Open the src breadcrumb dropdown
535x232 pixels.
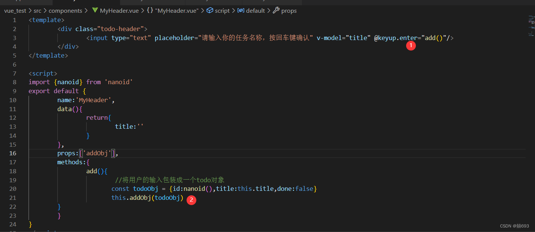37,10
